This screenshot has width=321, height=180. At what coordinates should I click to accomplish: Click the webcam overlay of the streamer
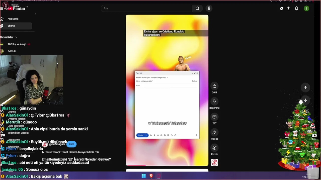click(x=31, y=80)
